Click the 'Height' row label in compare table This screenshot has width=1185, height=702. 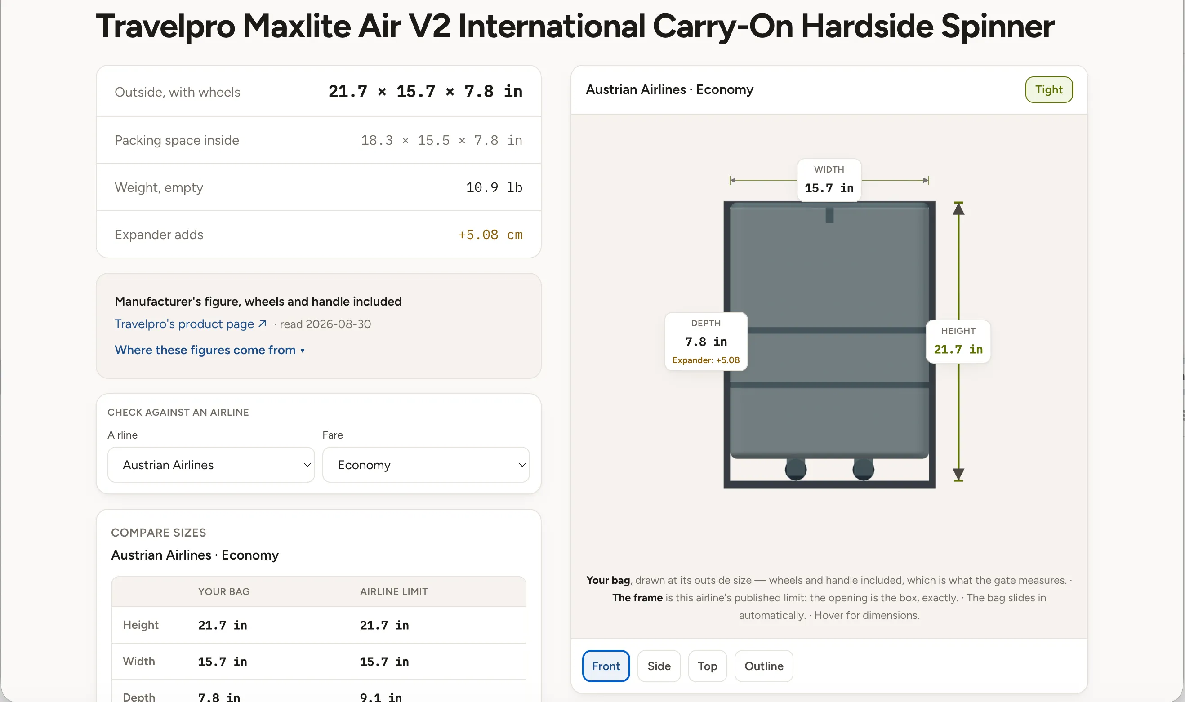141,625
